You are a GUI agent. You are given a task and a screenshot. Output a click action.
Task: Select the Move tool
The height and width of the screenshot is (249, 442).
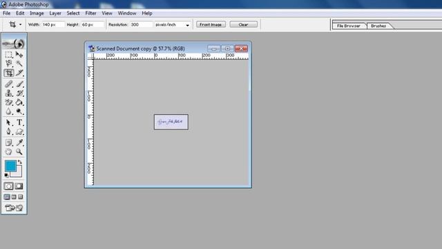click(19, 54)
